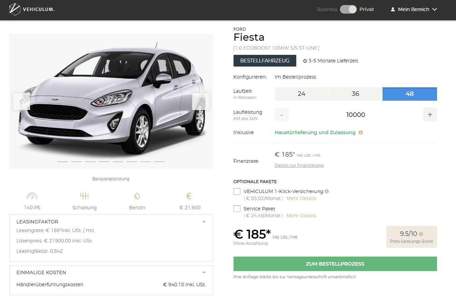456x299 pixels.
Task: Toggle the Business/Privat switch
Action: 348,9
